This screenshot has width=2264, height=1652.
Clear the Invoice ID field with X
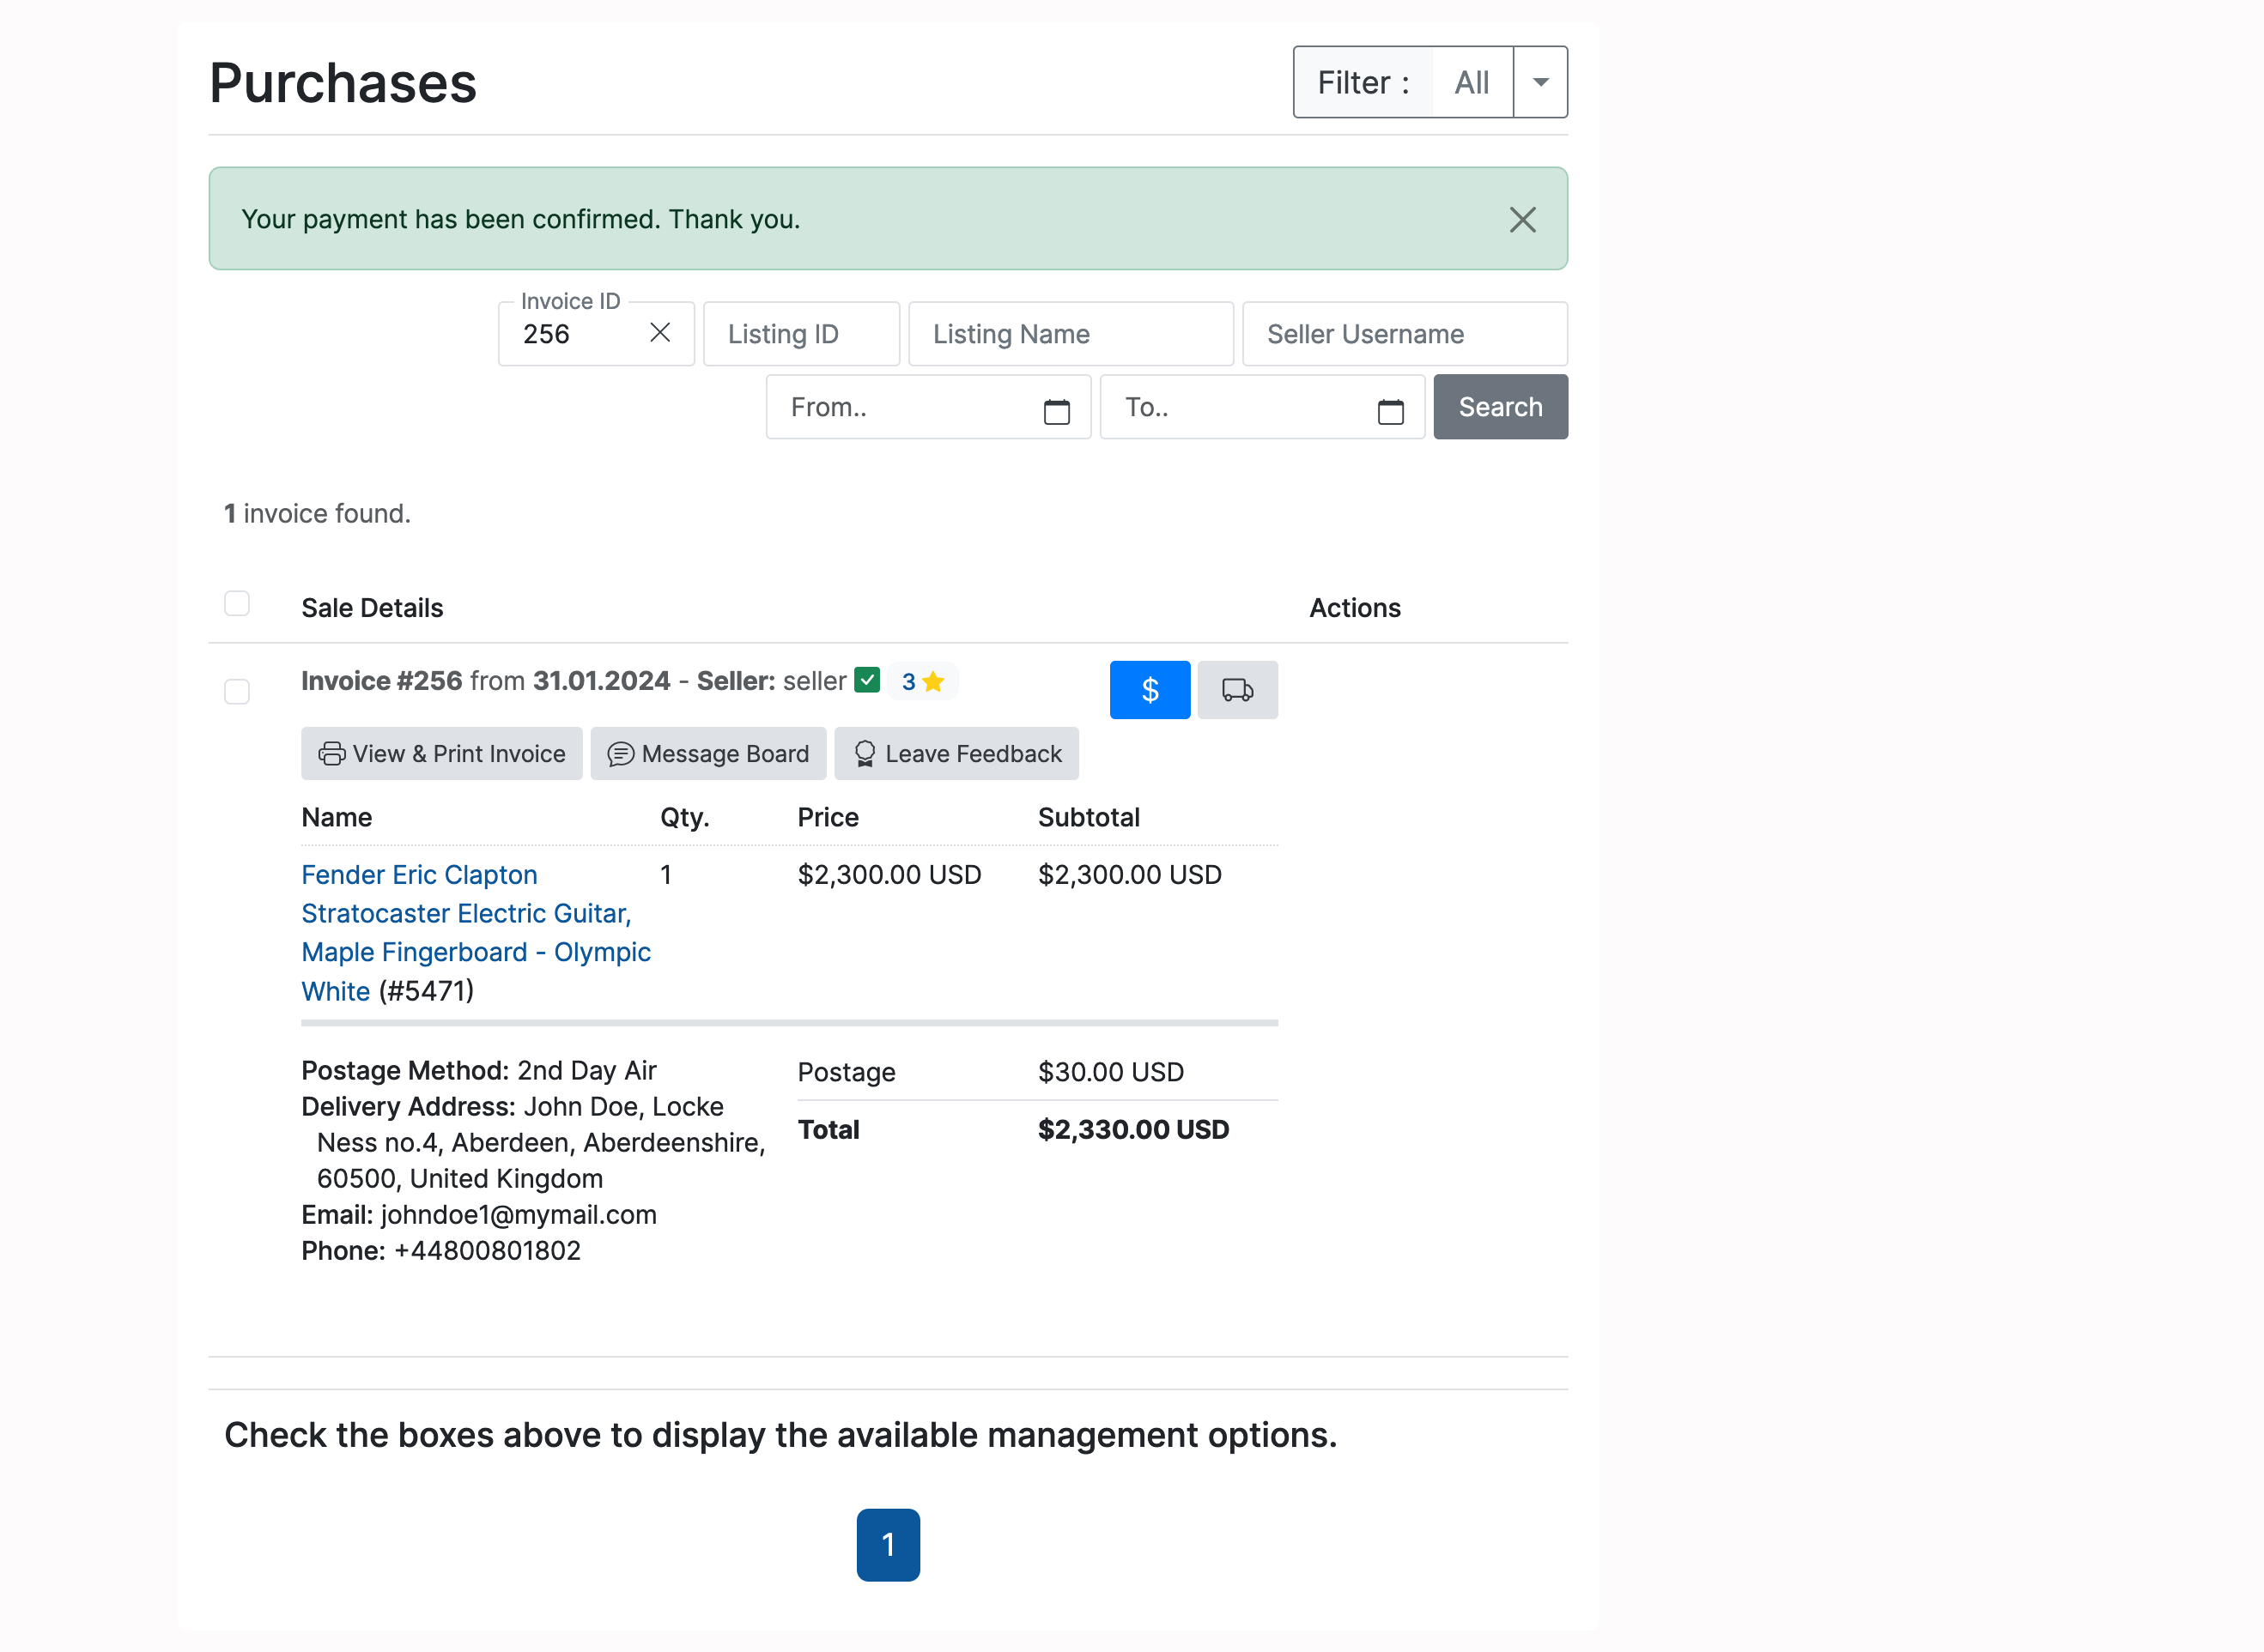[x=659, y=333]
